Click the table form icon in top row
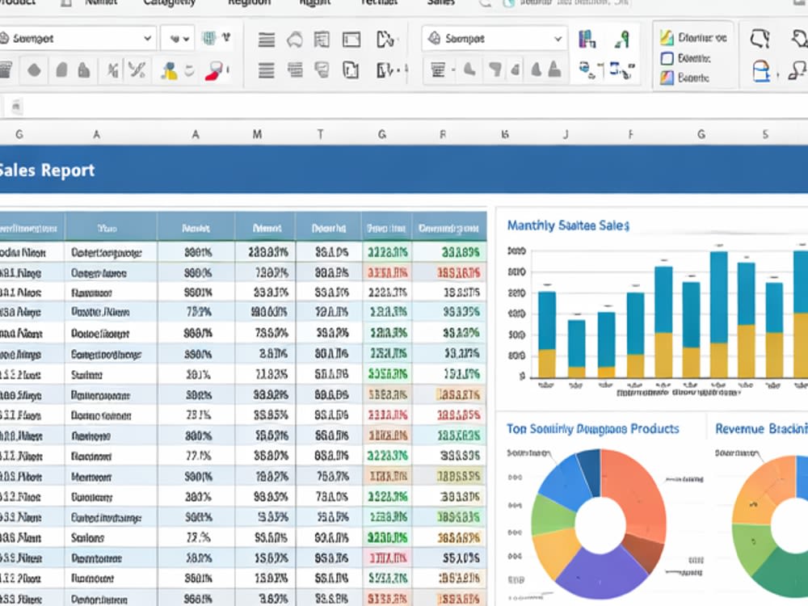The height and width of the screenshot is (606, 808). [x=322, y=39]
